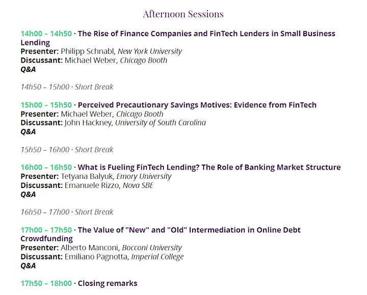Click discussant Michael Weber, Chicago Booth
This screenshot has width=367, height=295.
coord(116,60)
